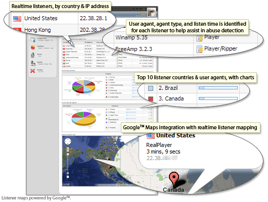Click the IP Address column header
Viewport: 268px width, 202px height.
88,42
